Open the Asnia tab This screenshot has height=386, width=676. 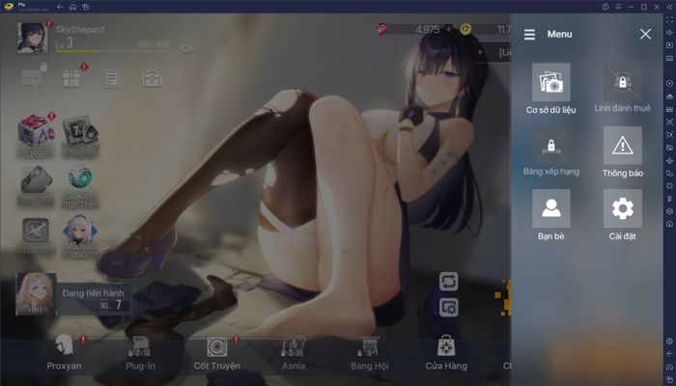coord(294,354)
